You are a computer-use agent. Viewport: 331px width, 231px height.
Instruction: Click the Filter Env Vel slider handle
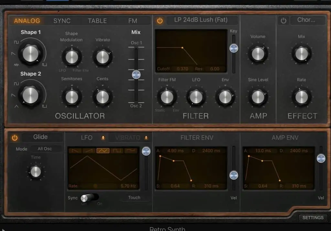click(234, 176)
